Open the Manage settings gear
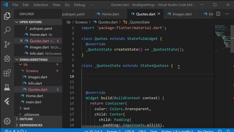This screenshot has width=234, height=132. [x=7, y=121]
